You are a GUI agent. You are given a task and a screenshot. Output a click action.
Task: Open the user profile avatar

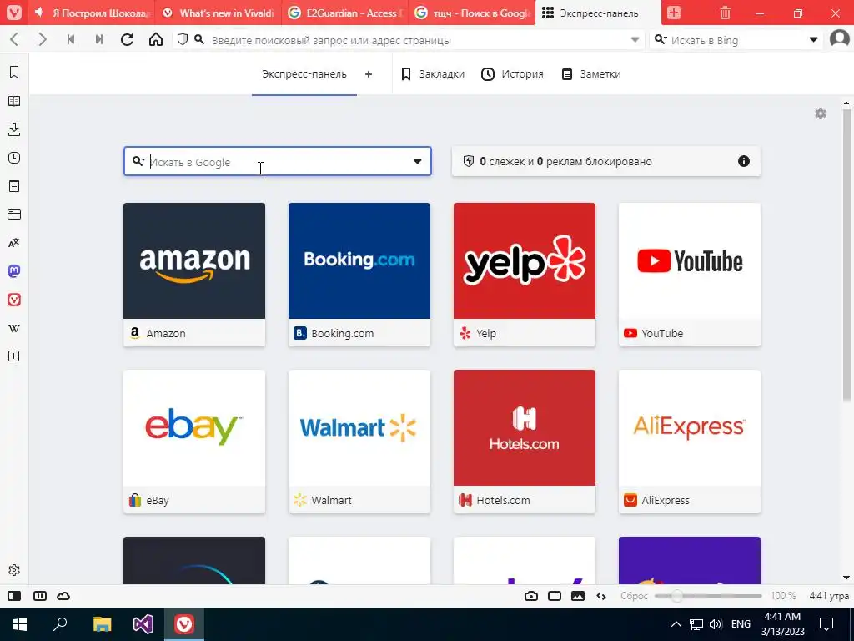point(839,38)
